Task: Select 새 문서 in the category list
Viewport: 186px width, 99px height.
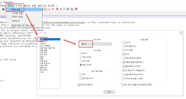Action: point(43,44)
